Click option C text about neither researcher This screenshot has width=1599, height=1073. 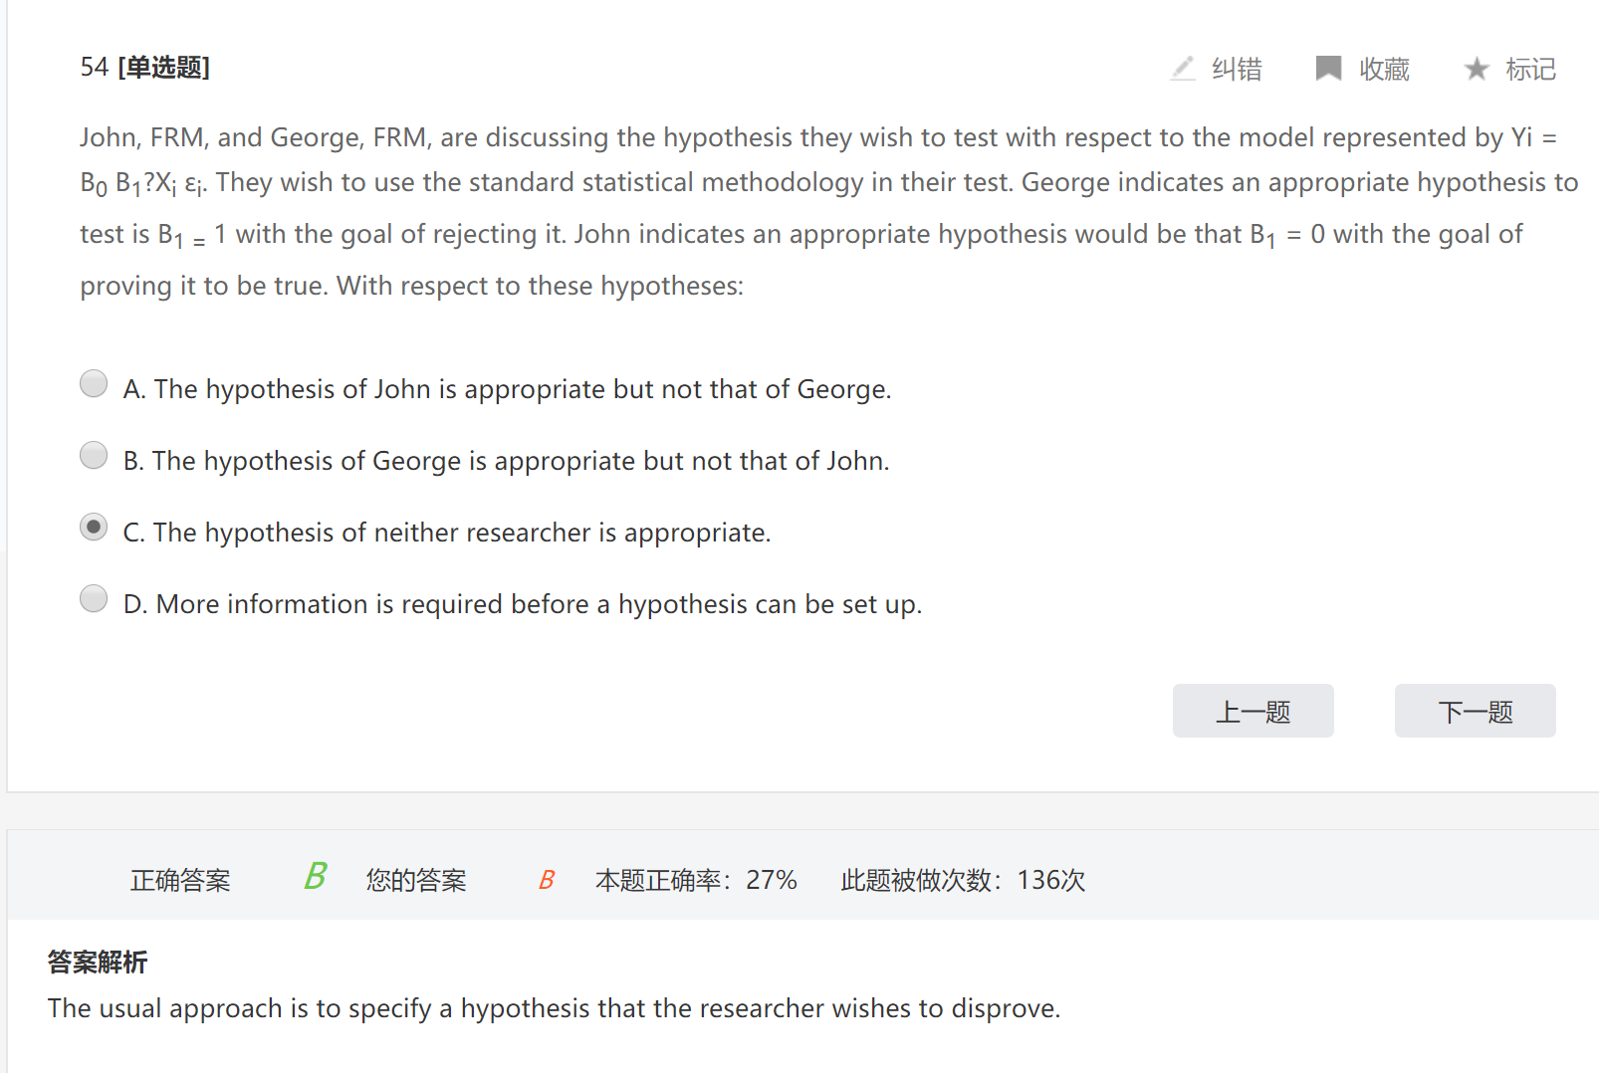point(447,533)
